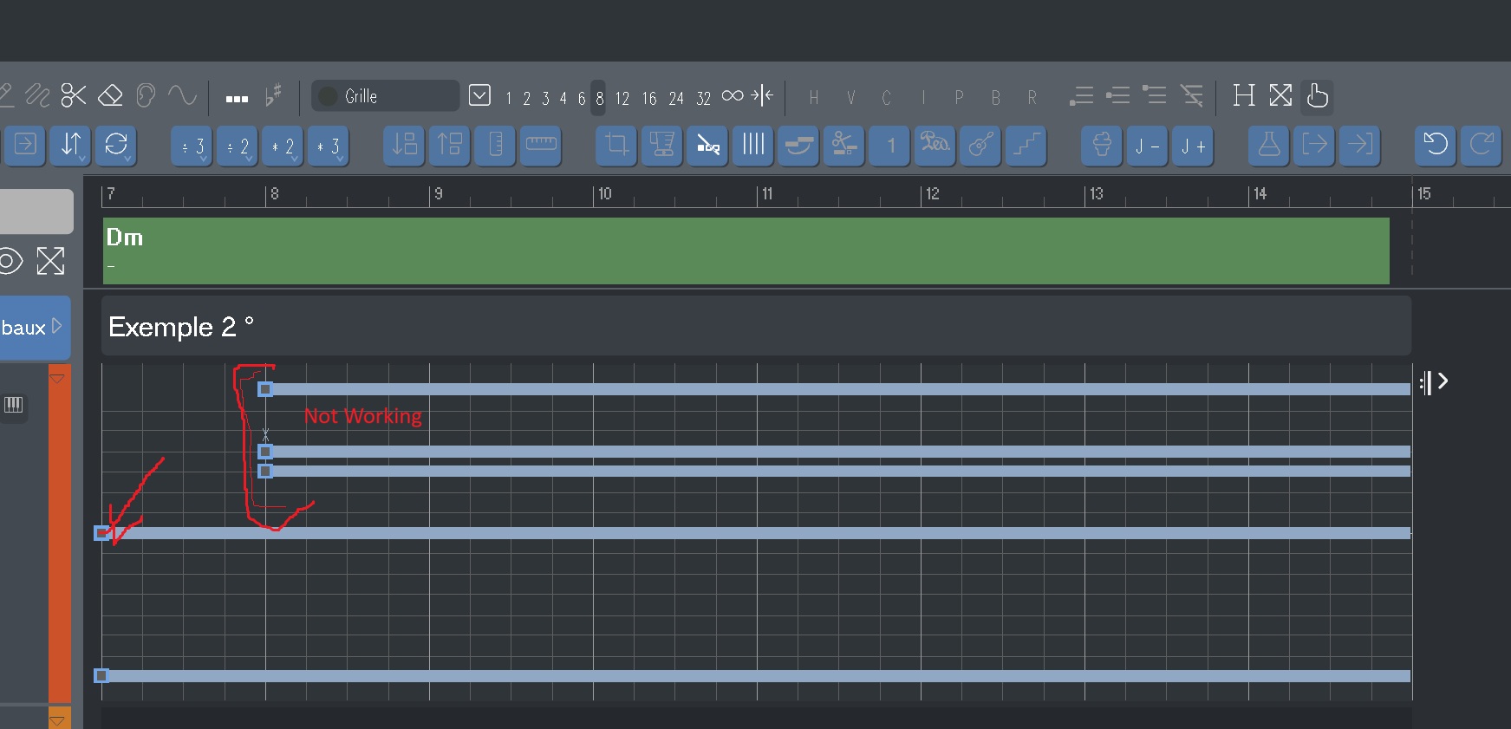Open the multiply by 2 button

click(x=283, y=146)
